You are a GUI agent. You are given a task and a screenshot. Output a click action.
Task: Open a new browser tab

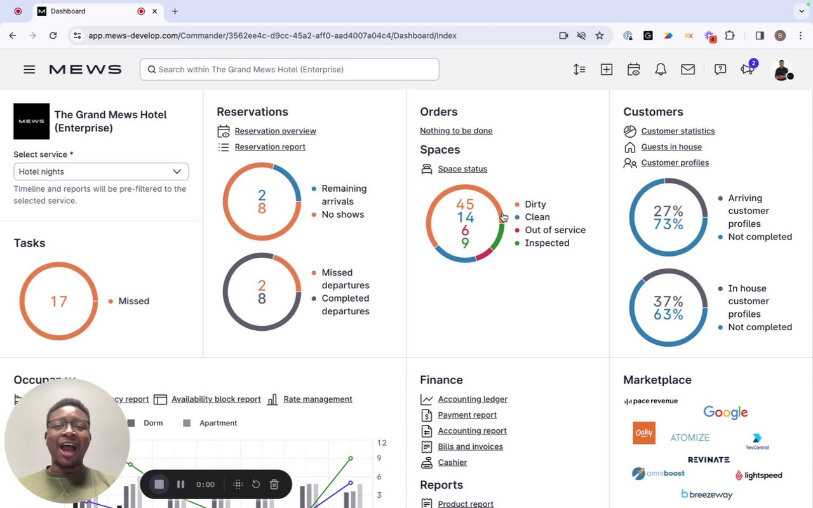coord(175,11)
